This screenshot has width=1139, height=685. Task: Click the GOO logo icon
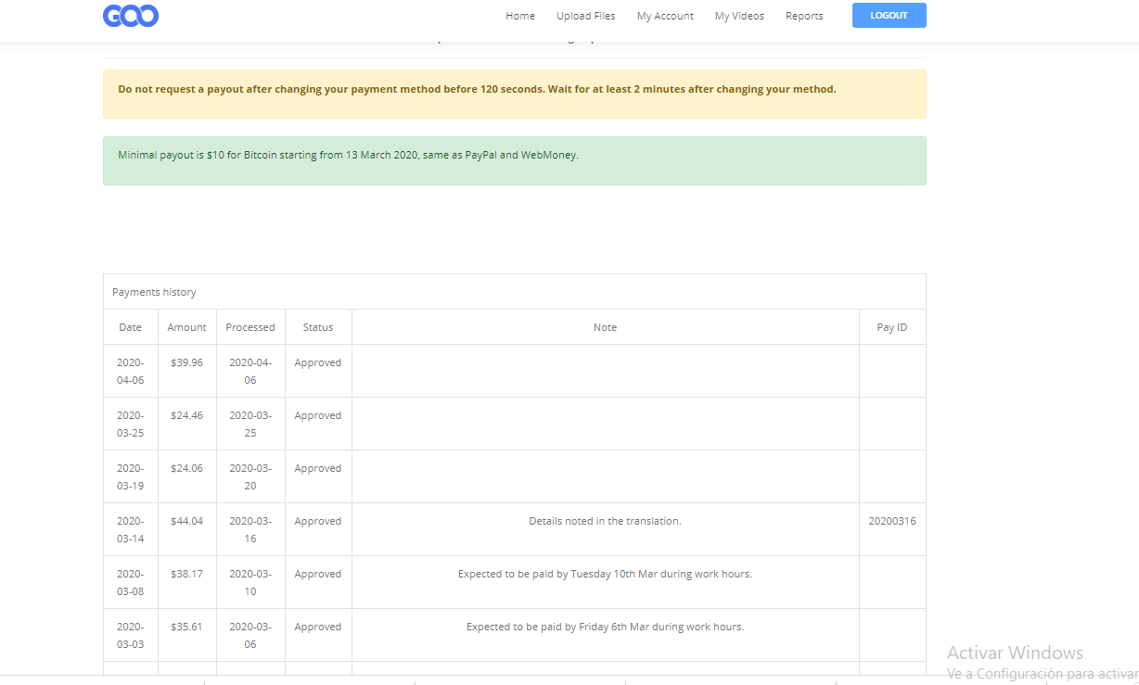click(x=131, y=16)
